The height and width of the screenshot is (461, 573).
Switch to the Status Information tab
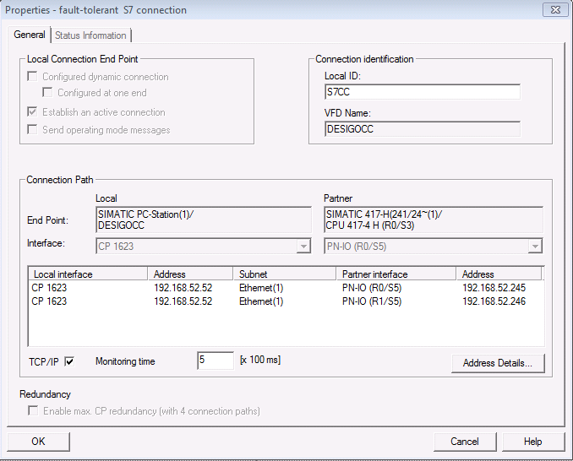pos(90,35)
